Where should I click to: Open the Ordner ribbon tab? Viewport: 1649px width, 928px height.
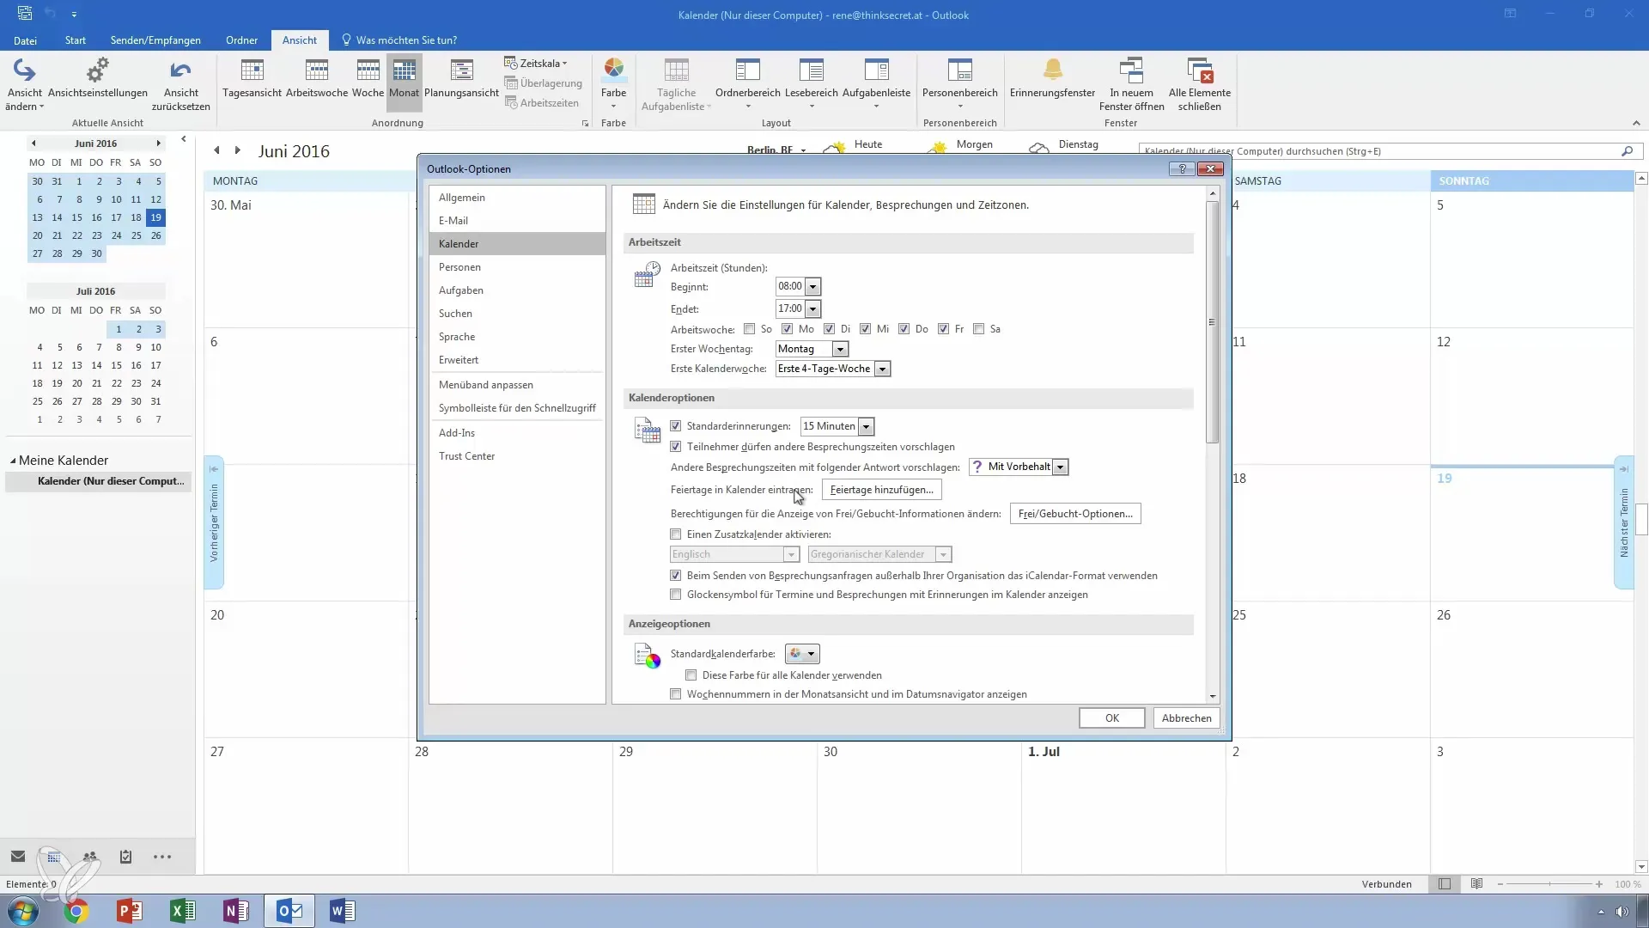241,40
